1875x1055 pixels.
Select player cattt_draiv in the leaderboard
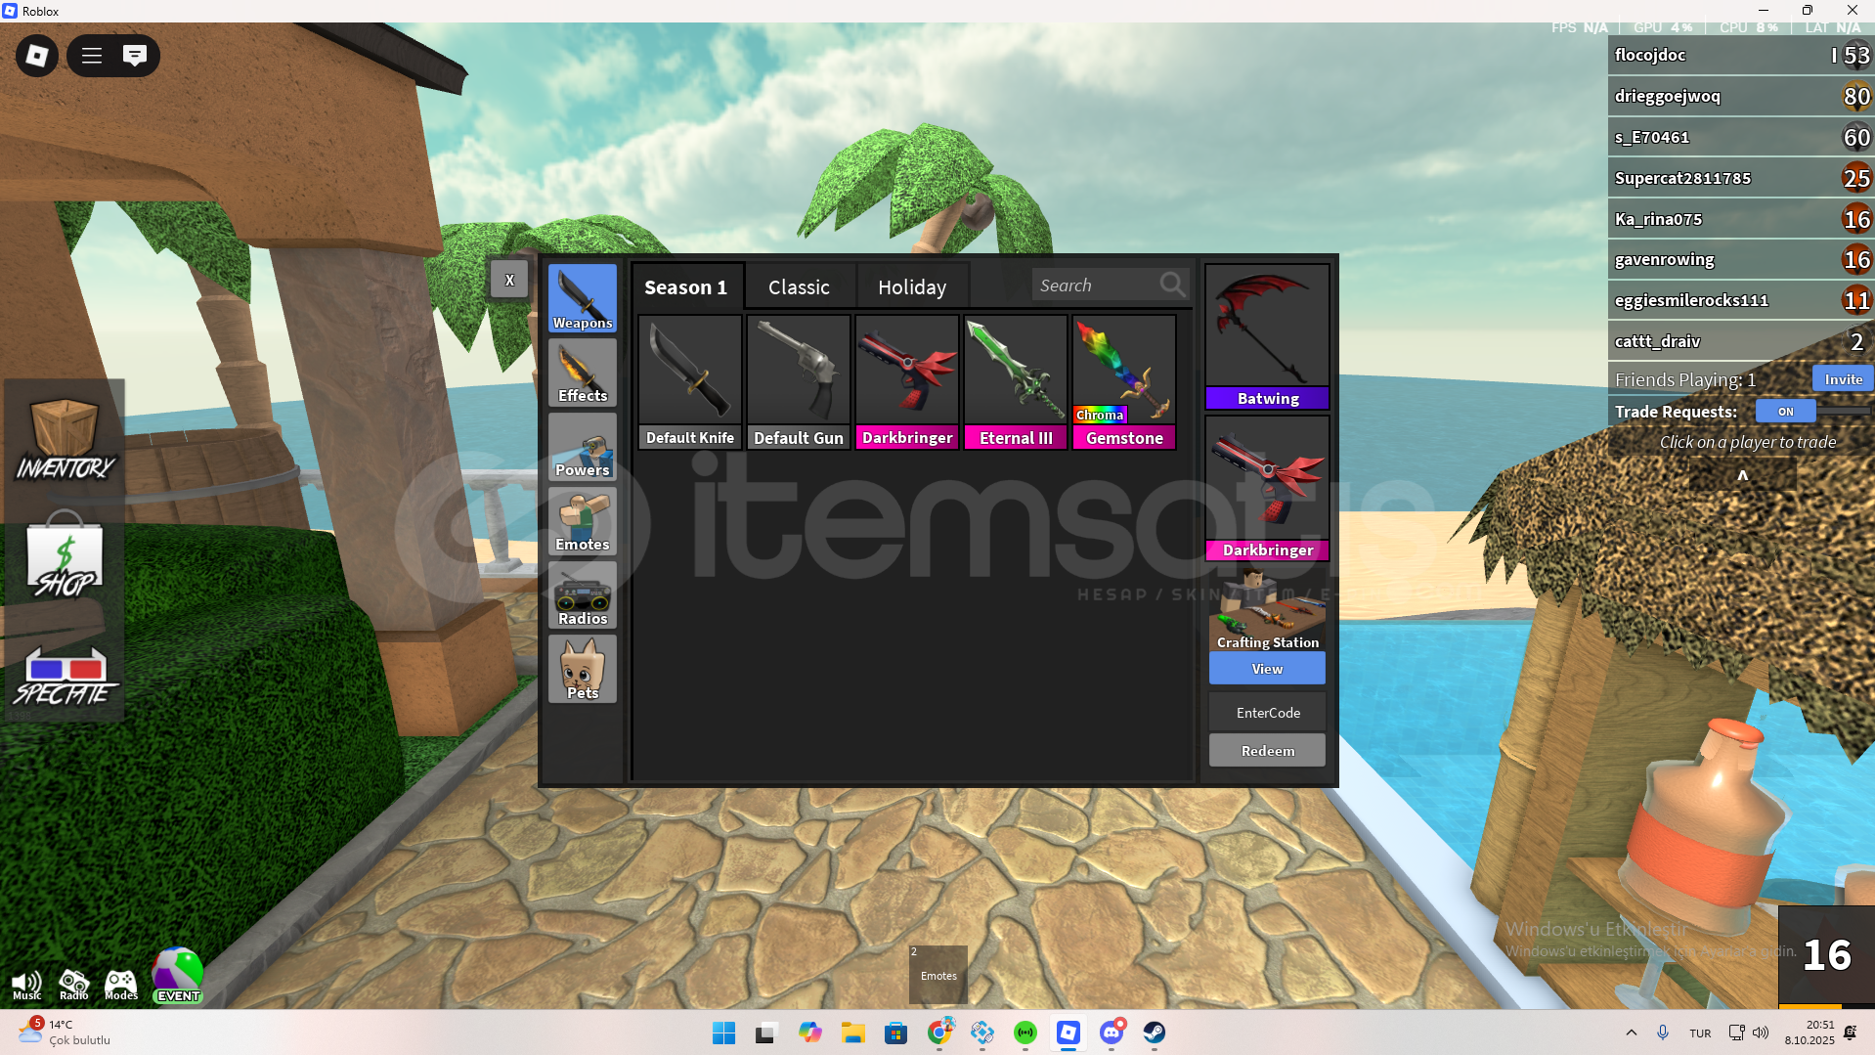tap(1741, 341)
